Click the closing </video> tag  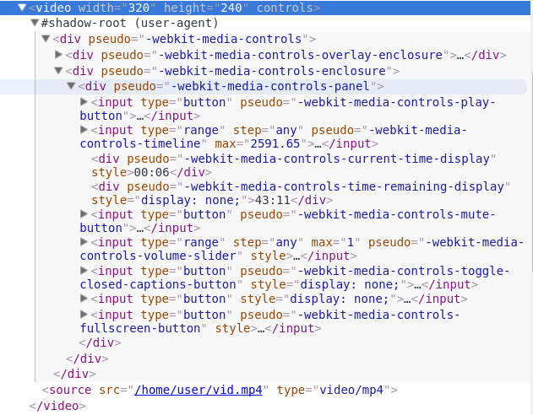[x=57, y=406]
